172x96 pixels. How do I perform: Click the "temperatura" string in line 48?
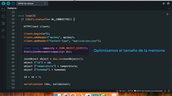(45, 66)
